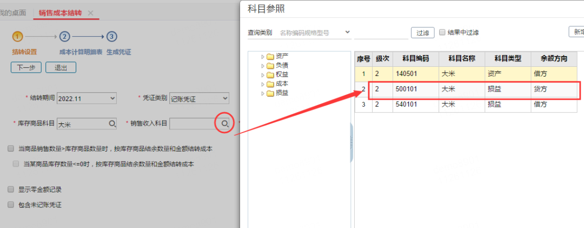Screen dimensions: 584x228
Task: Enable 显示零金额记录 checkbox
Action: (11, 190)
